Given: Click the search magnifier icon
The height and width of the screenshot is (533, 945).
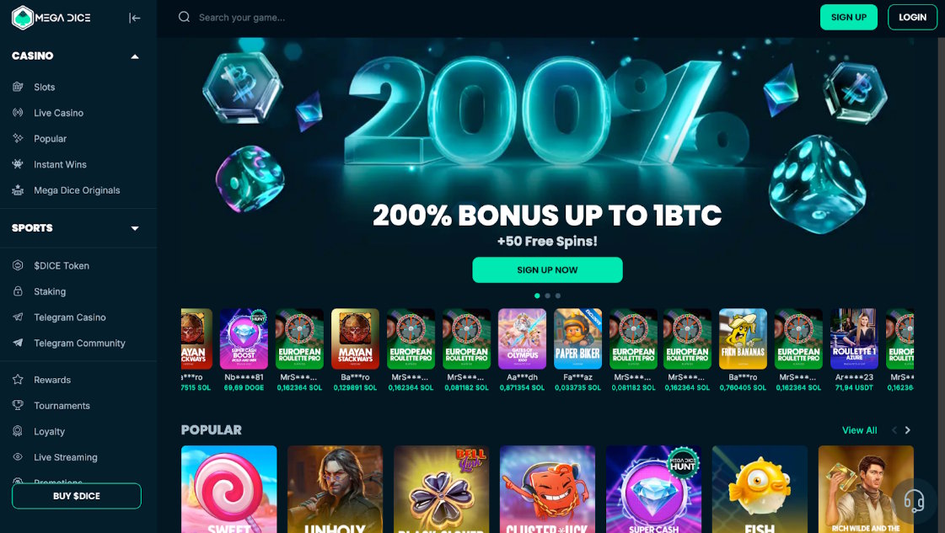Looking at the screenshot, I should (184, 17).
